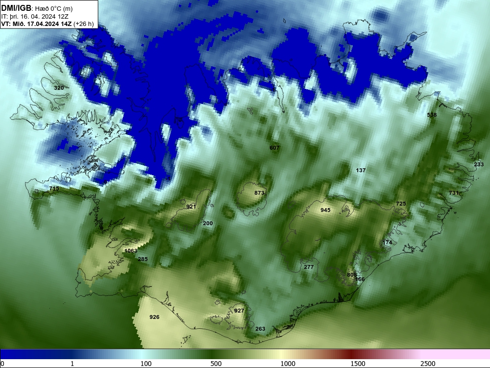Image resolution: width=490 pixels, height=368 pixels.
Task: Click the 500 tick on the color scale
Action: (x=216, y=364)
